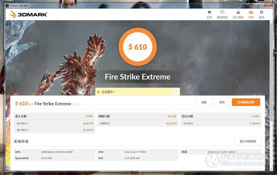Click the 加载 (Load) button

(204, 102)
